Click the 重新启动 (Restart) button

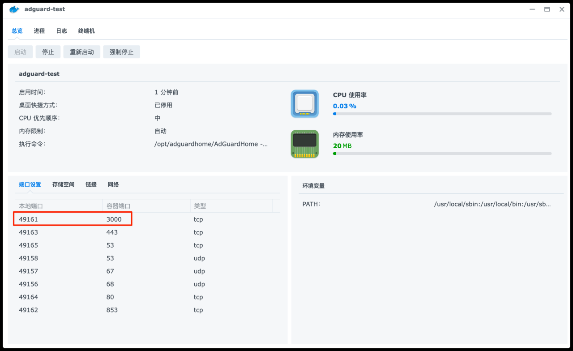(x=81, y=51)
